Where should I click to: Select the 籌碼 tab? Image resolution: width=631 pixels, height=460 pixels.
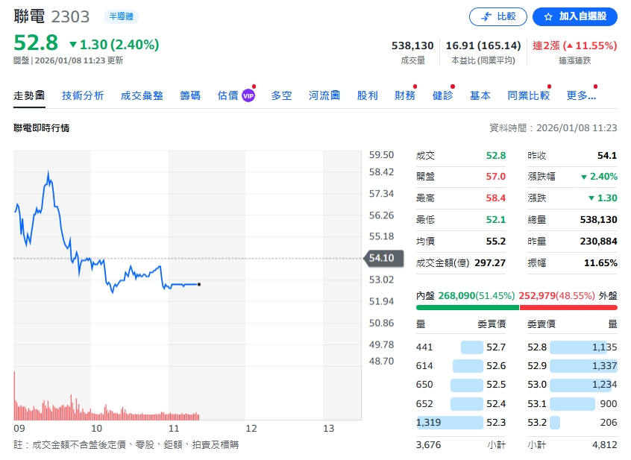tap(190, 95)
